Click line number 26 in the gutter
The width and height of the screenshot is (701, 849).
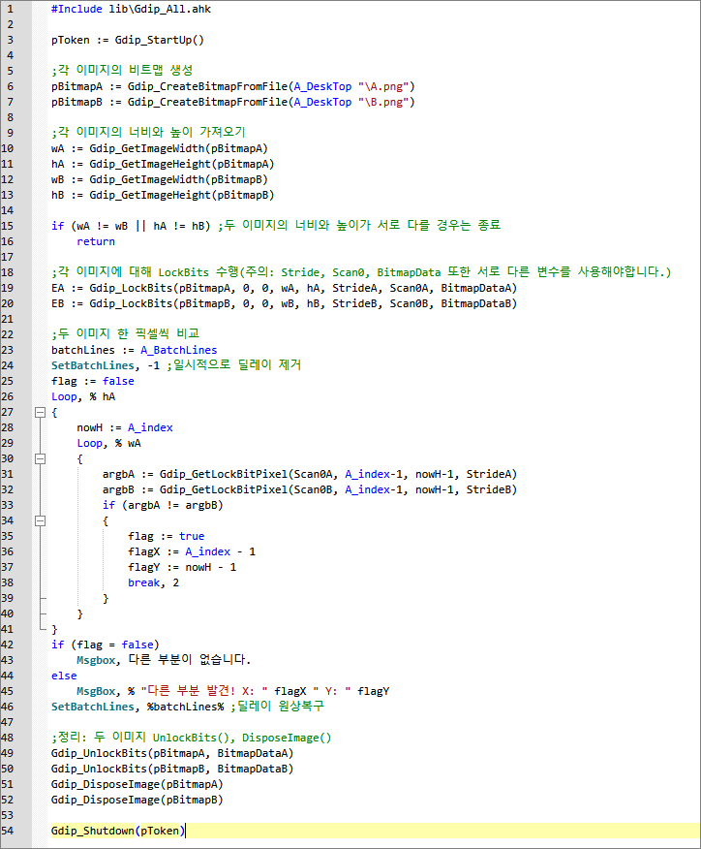8,397
